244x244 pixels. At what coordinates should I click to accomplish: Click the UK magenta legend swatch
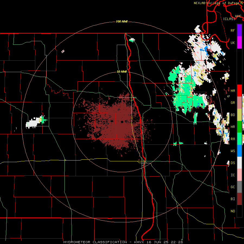239,43
